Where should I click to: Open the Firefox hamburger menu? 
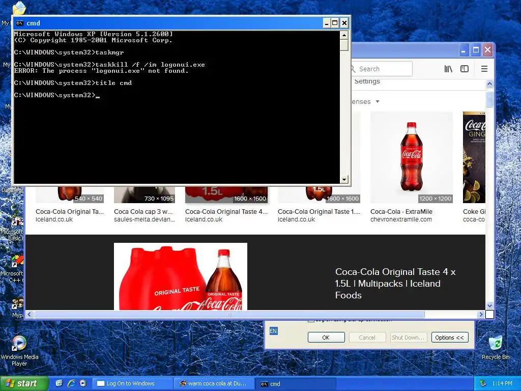coord(484,69)
